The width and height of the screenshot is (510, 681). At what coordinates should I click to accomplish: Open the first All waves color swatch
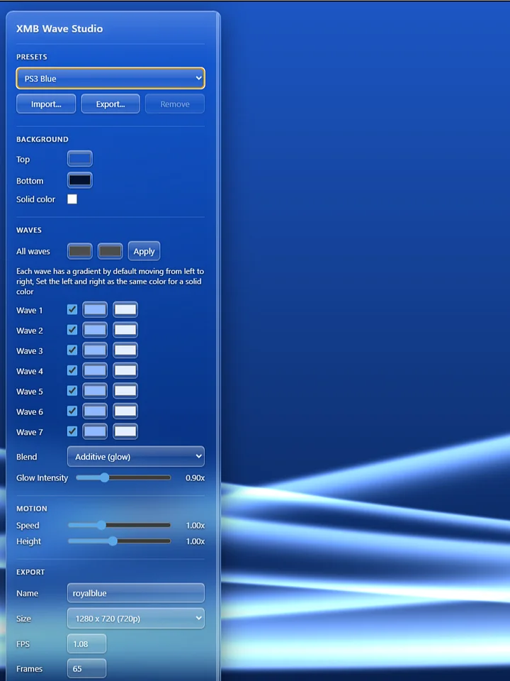tap(80, 251)
